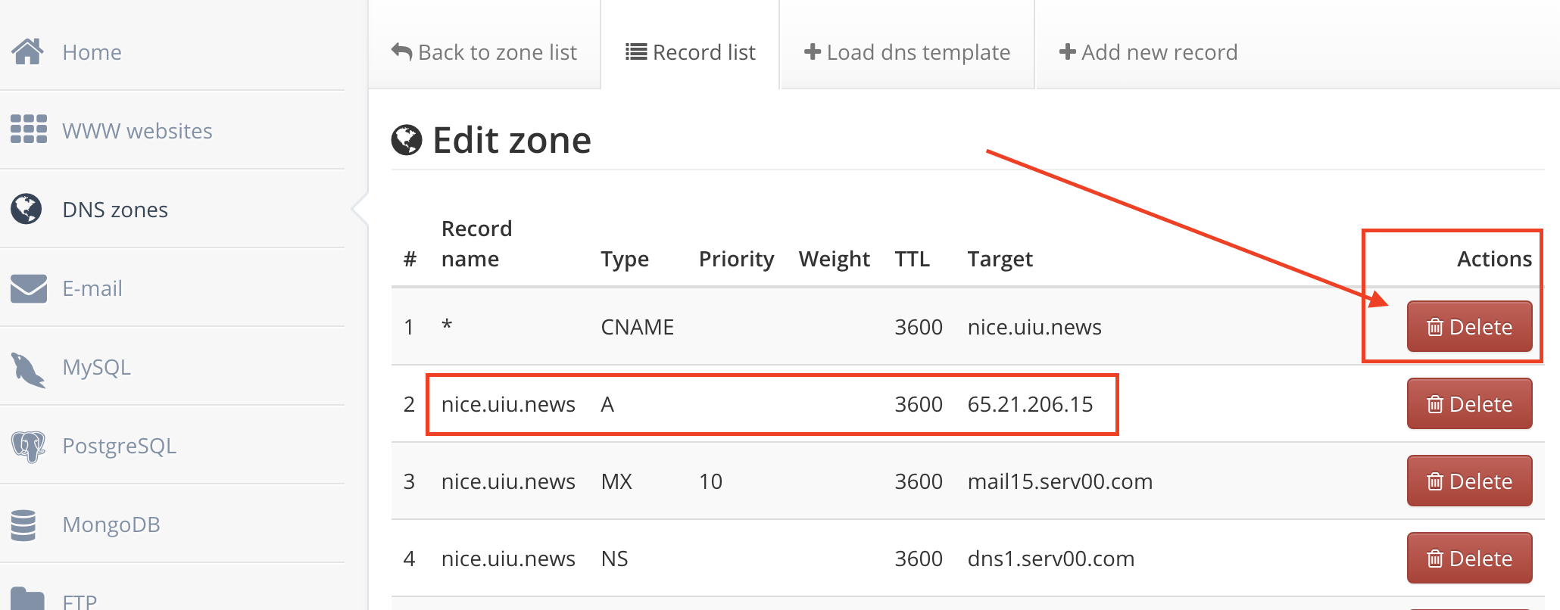
Task: Click the DNS zones globe icon
Action: [x=27, y=209]
